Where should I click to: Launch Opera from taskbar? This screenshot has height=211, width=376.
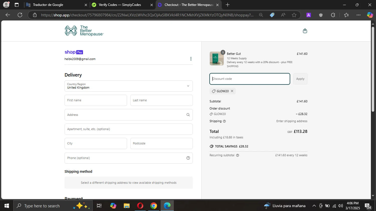point(140,206)
